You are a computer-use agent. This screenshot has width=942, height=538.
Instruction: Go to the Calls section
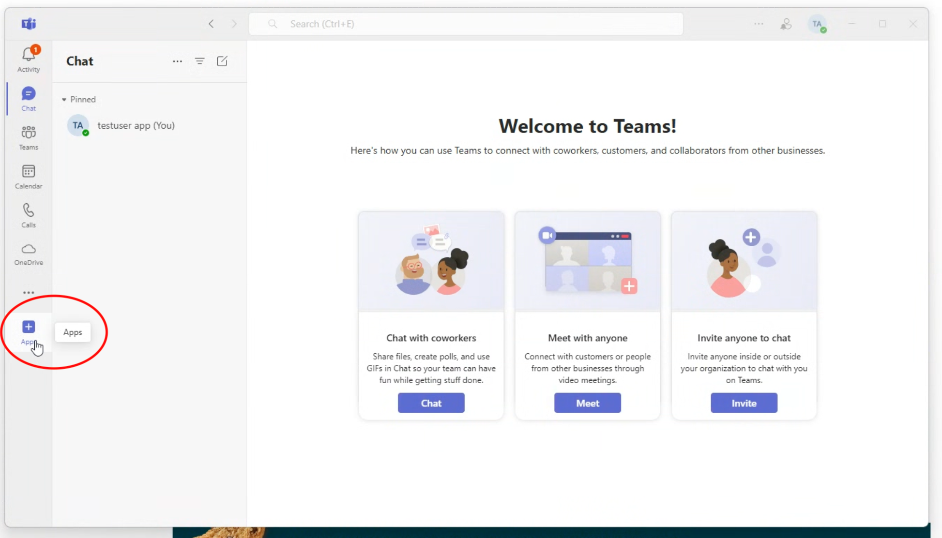pos(29,215)
